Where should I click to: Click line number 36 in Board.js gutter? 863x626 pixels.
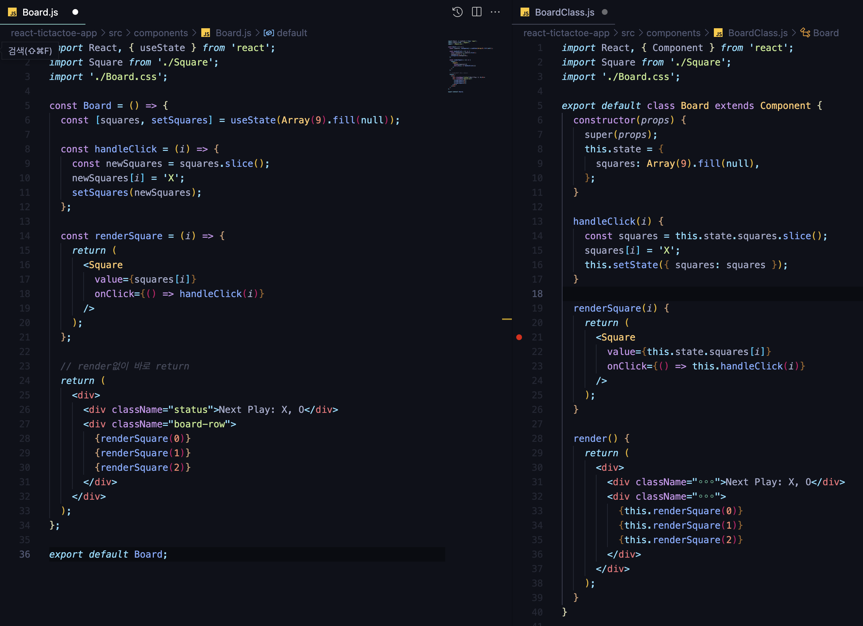[x=25, y=554]
